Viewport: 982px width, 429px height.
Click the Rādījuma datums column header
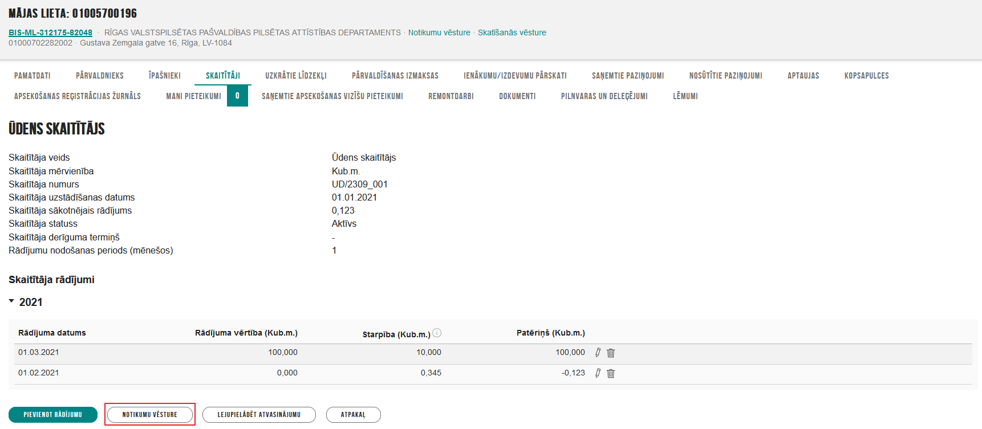pos(52,333)
